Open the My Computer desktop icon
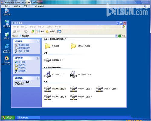 [7, 12]
